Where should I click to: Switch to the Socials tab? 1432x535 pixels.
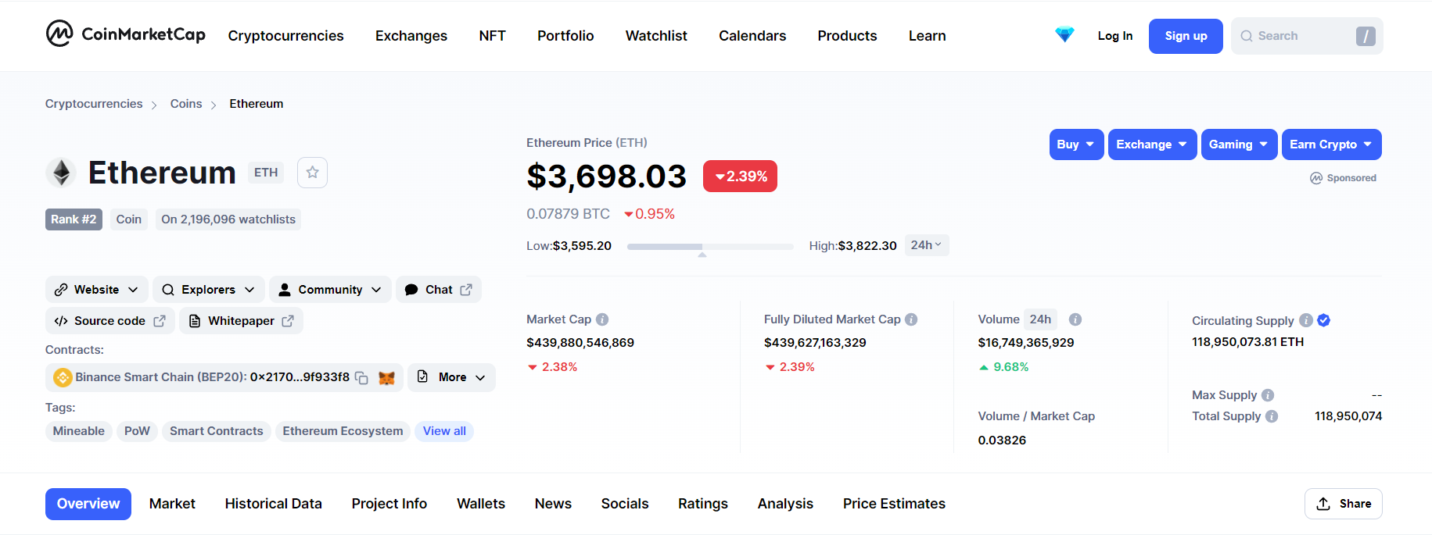pyautogui.click(x=624, y=504)
